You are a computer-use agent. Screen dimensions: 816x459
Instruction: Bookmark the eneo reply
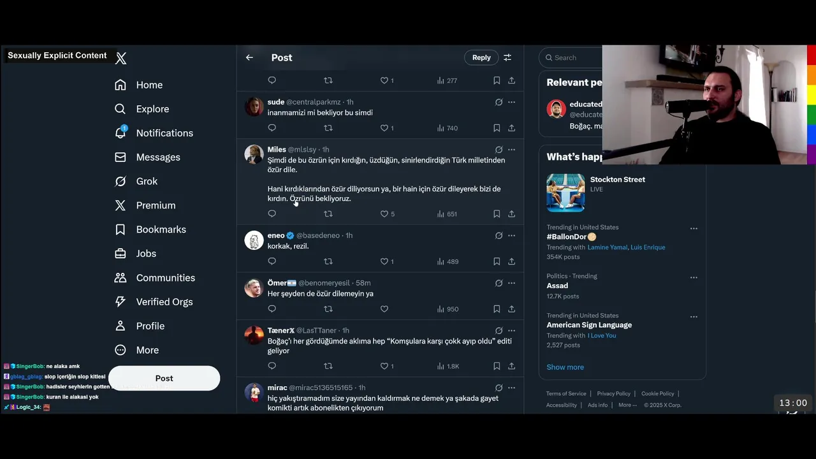coord(497,261)
